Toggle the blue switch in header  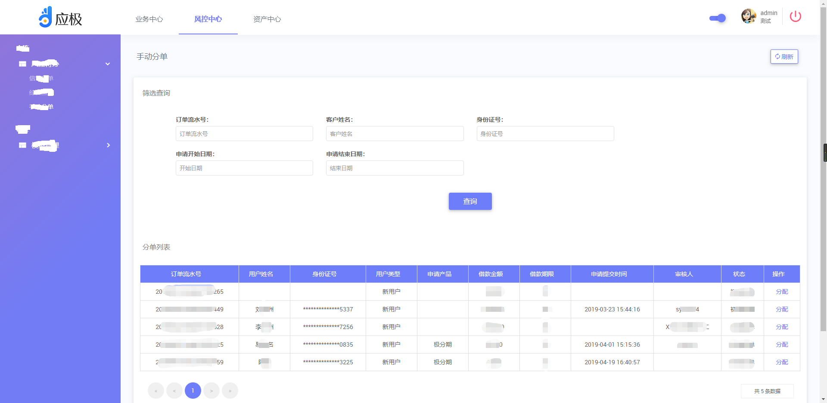click(718, 18)
